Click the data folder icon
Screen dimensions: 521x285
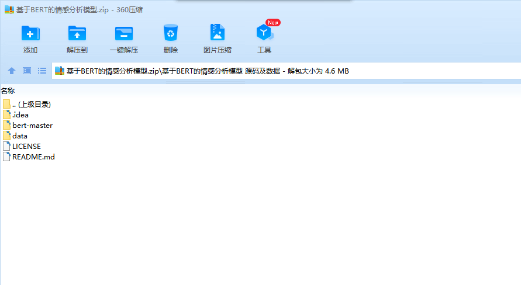pos(6,135)
